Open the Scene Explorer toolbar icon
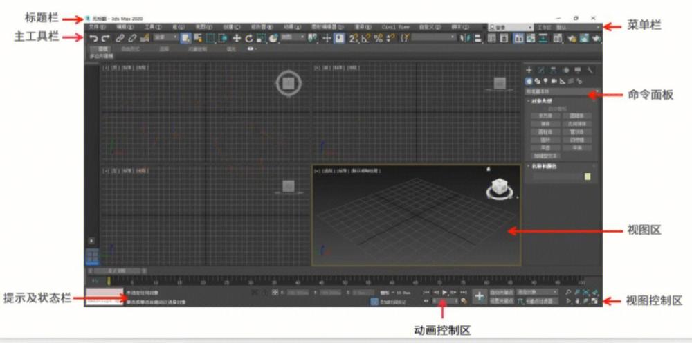Image resolution: width=692 pixels, height=346 pixels. point(491,38)
